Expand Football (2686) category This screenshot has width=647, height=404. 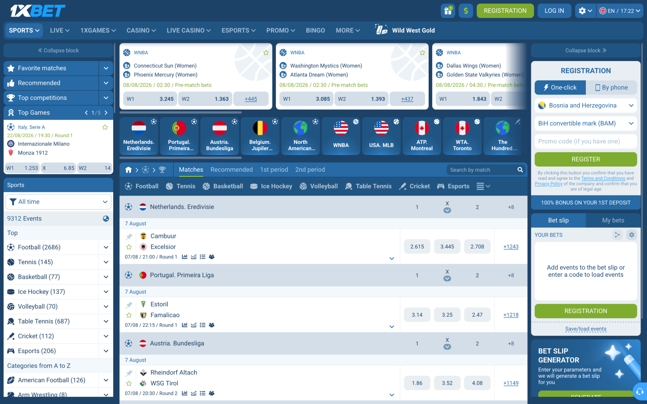point(106,247)
